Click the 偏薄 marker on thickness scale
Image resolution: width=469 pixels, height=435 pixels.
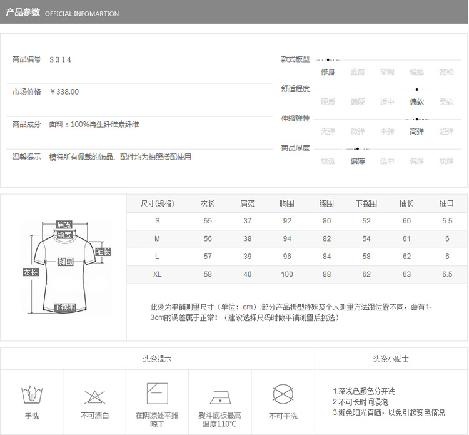point(357,161)
